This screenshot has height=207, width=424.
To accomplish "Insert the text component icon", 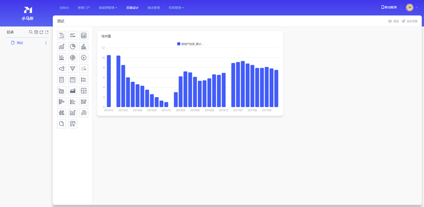I will [x=61, y=36].
